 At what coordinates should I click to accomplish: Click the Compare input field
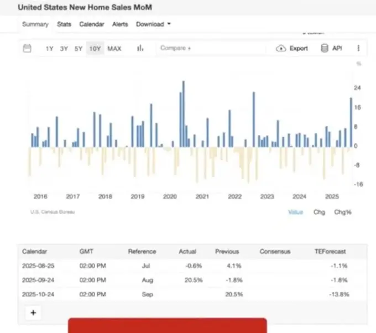click(x=210, y=49)
